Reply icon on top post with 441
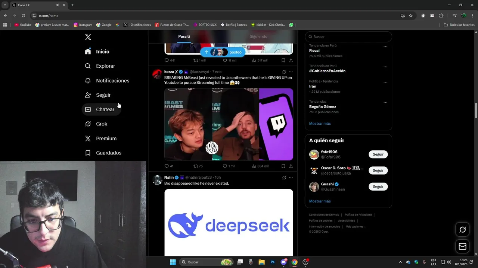The height and width of the screenshot is (268, 478). coord(170,60)
